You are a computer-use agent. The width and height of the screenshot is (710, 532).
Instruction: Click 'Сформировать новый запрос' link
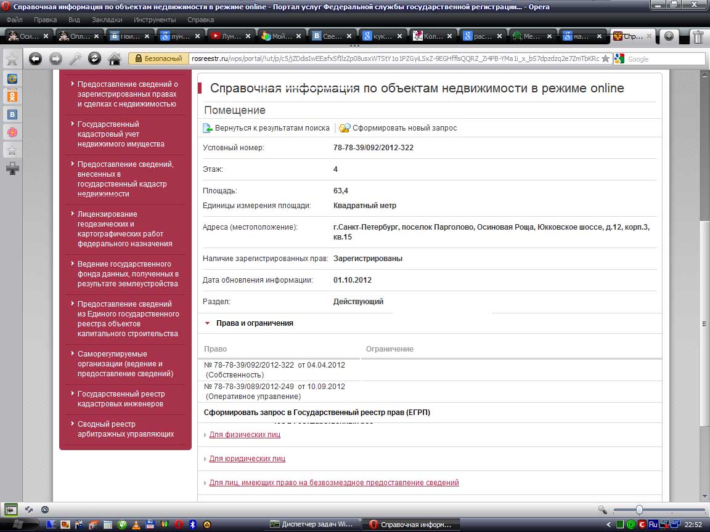click(404, 128)
